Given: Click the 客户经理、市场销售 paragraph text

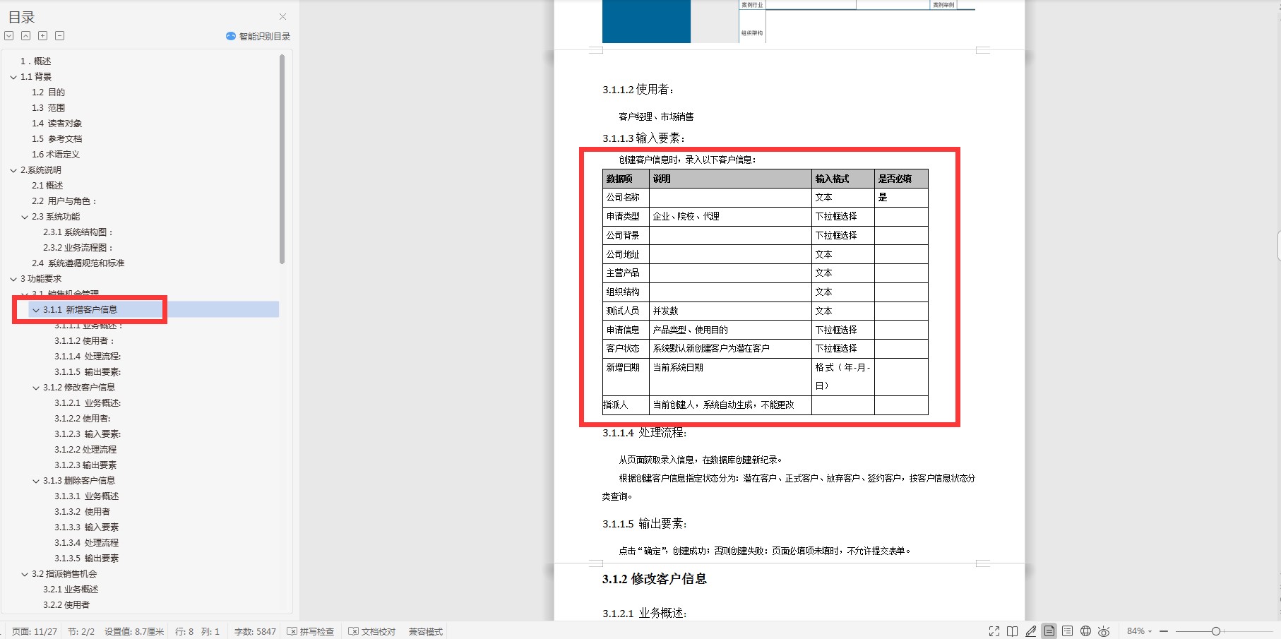Looking at the screenshot, I should [x=656, y=117].
